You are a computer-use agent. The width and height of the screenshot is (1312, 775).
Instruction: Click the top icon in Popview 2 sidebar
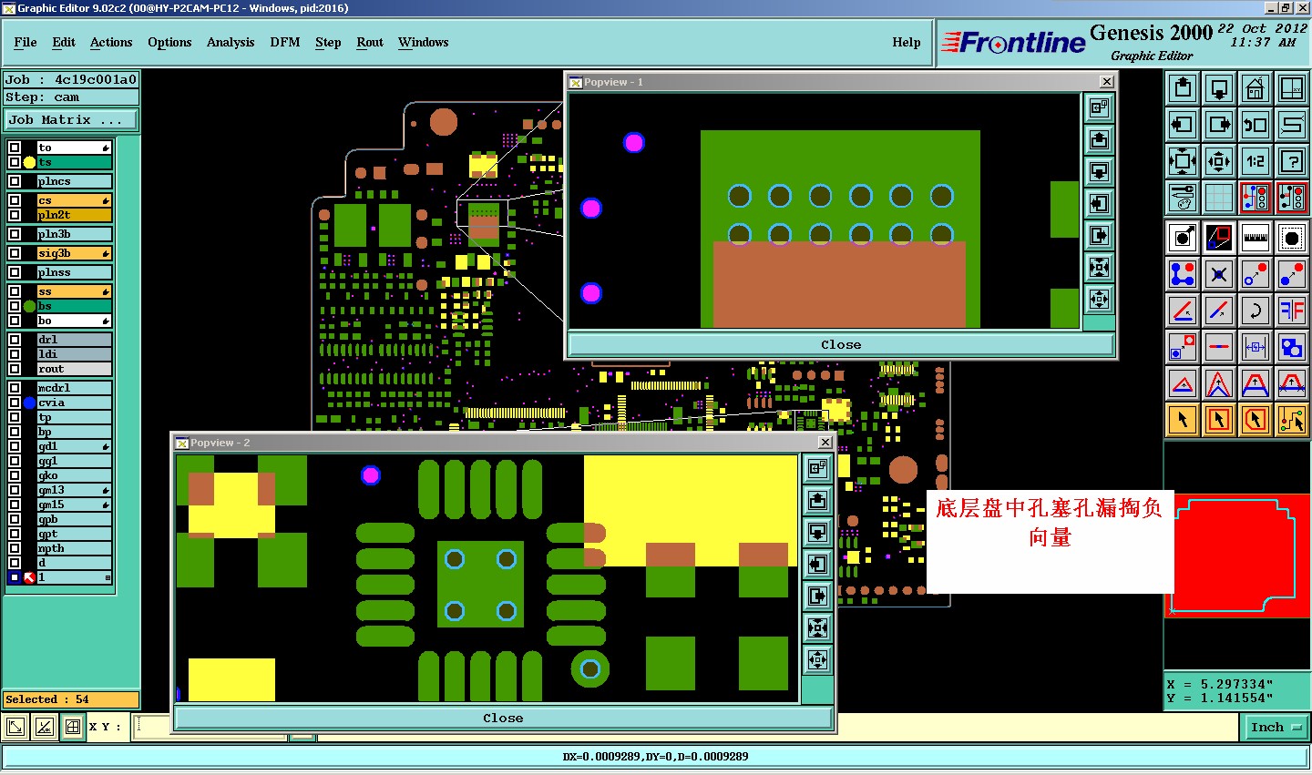coord(817,468)
